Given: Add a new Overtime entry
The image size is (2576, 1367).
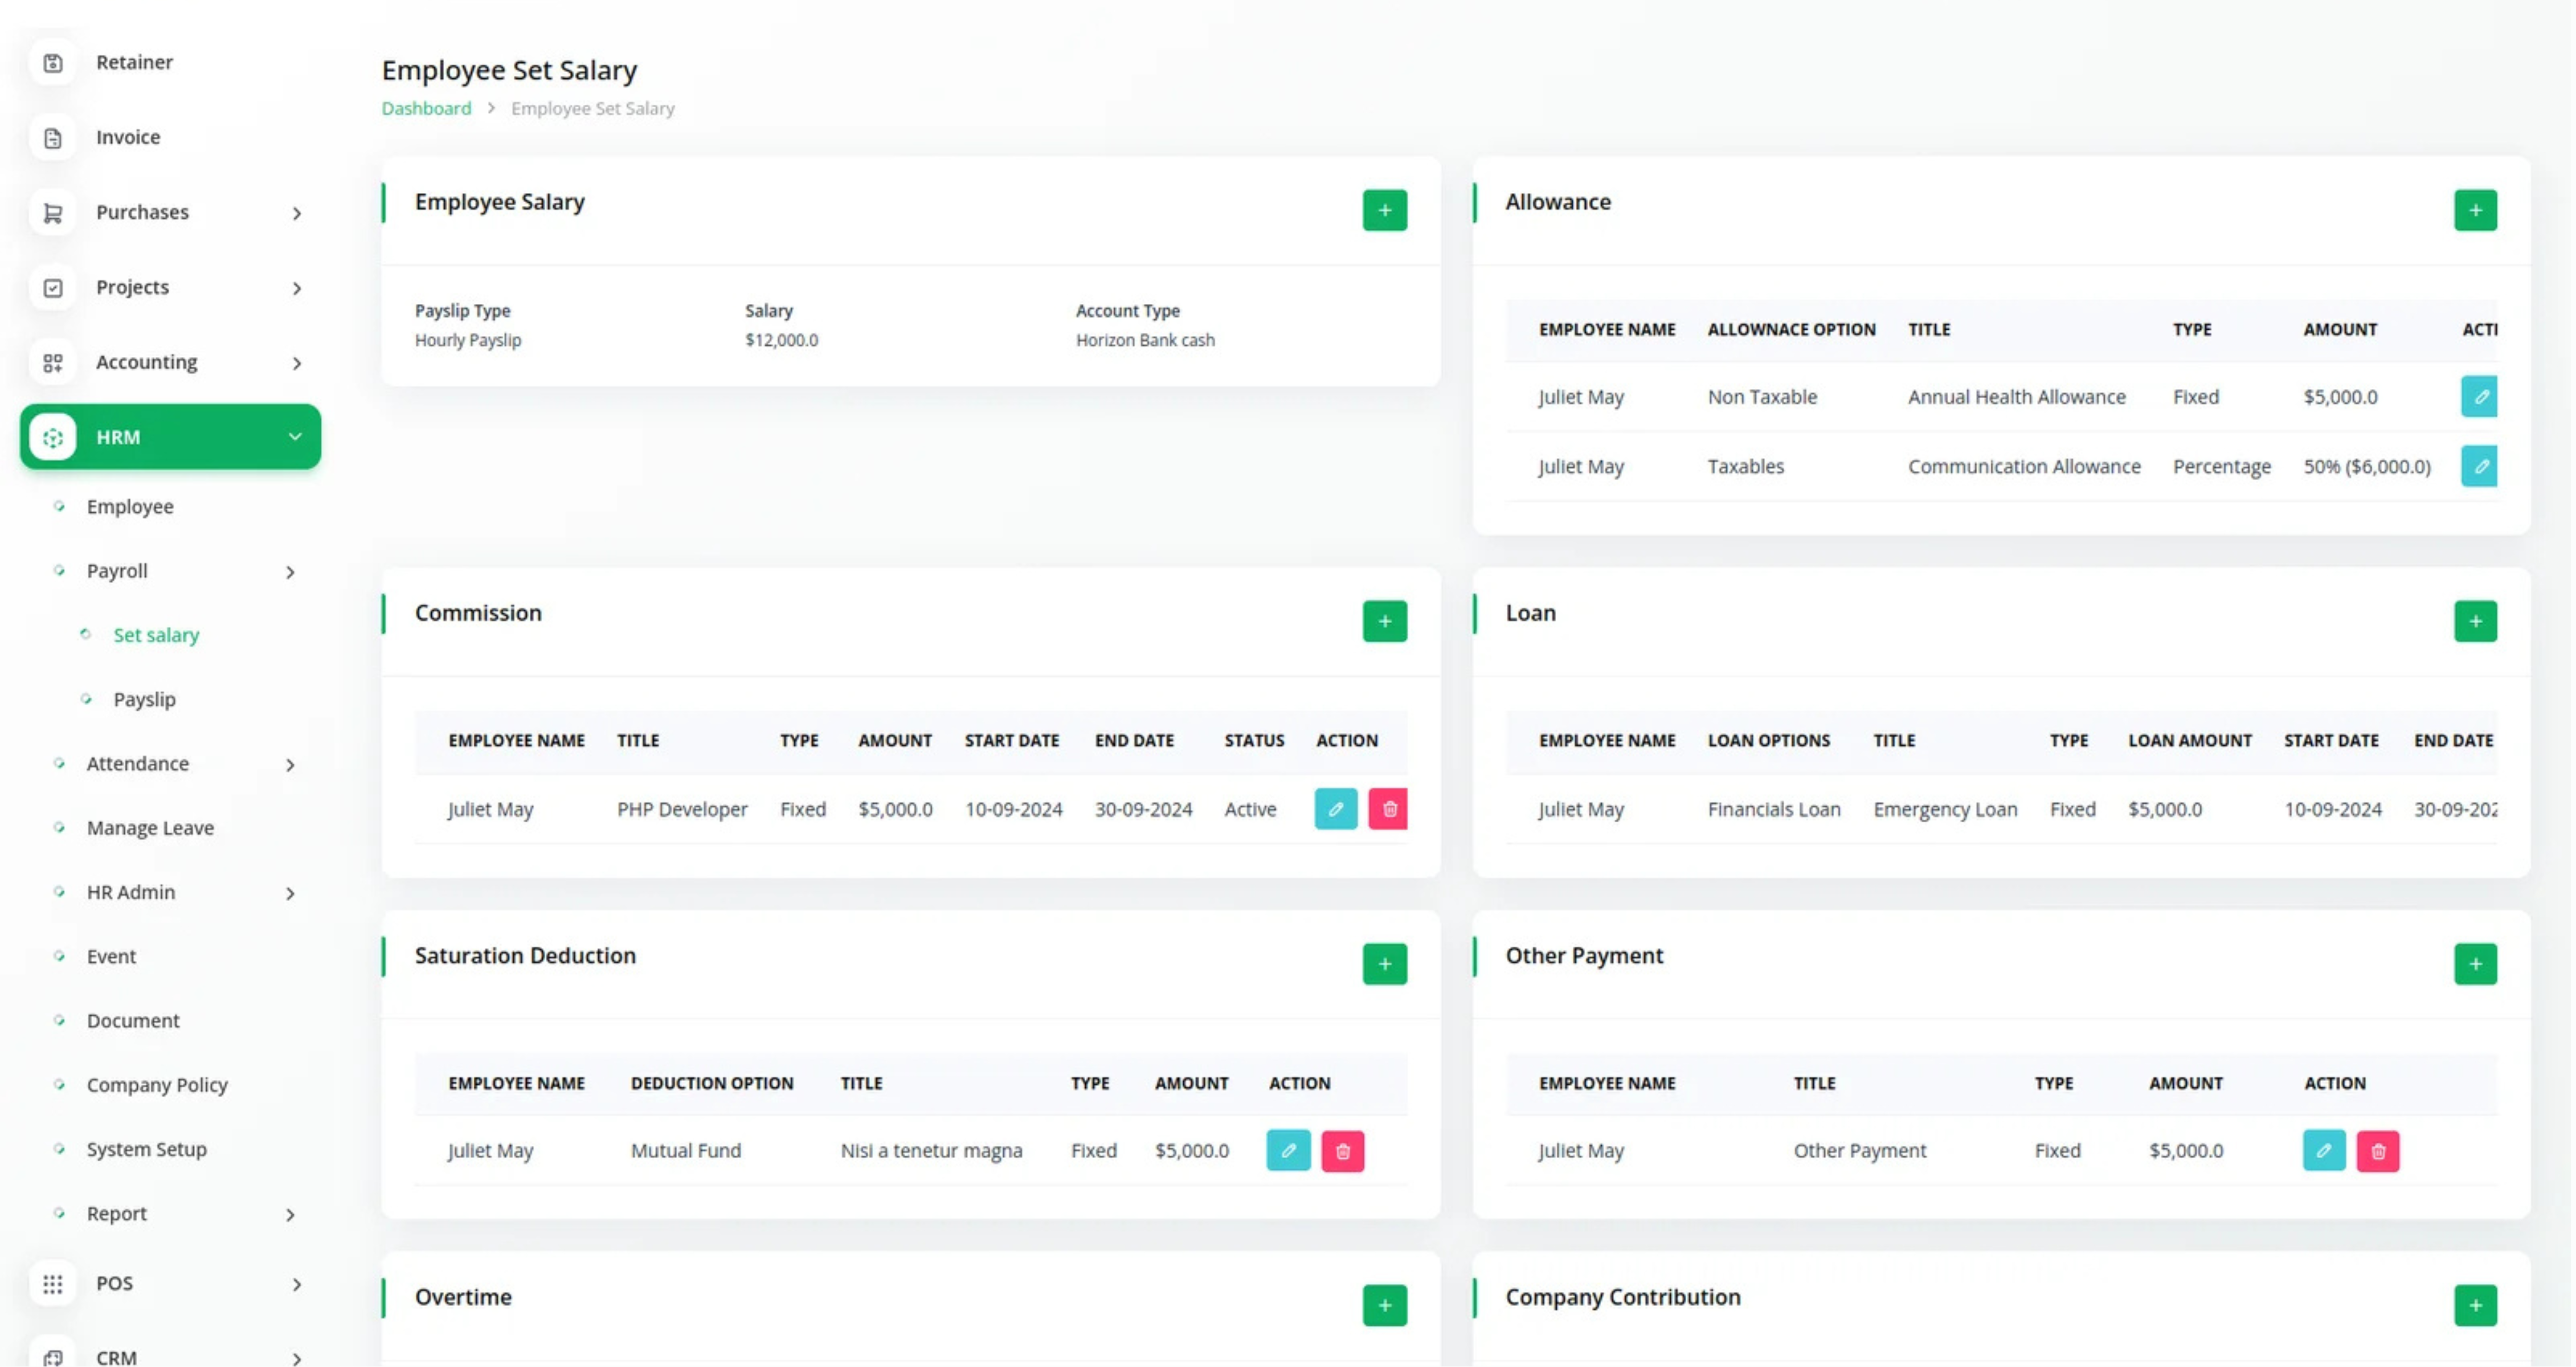Looking at the screenshot, I should (x=1384, y=1305).
